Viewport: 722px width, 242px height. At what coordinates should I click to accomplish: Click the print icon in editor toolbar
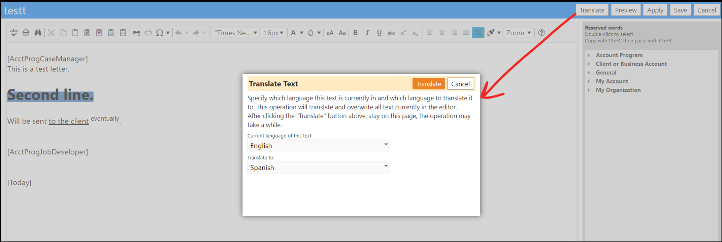26,33
